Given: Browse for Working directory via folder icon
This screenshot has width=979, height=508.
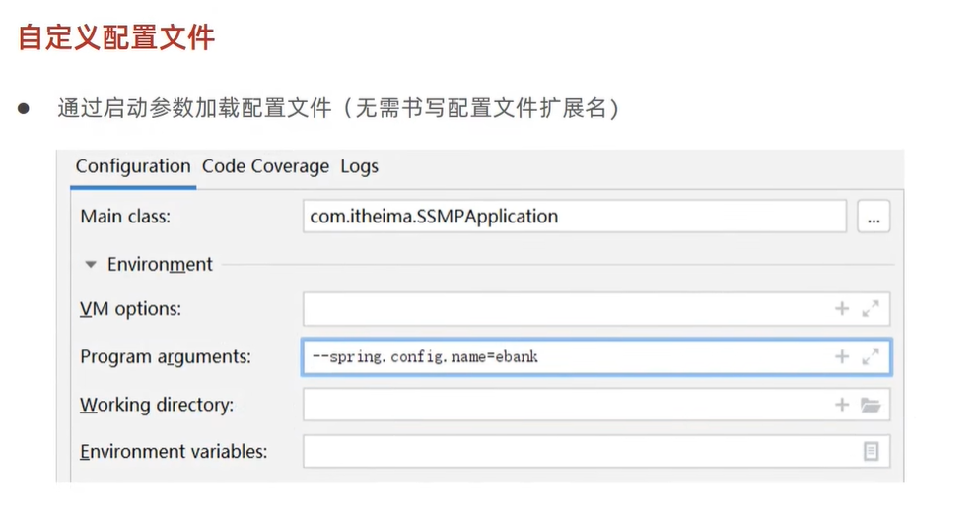Looking at the screenshot, I should click(x=870, y=404).
